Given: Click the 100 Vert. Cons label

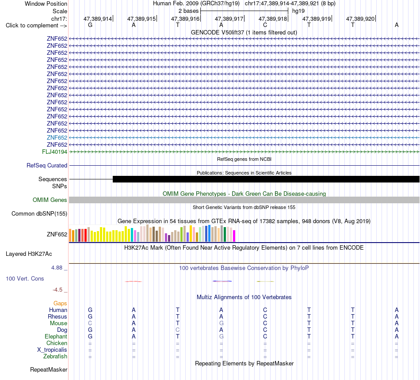Looking at the screenshot, I should point(25,278).
